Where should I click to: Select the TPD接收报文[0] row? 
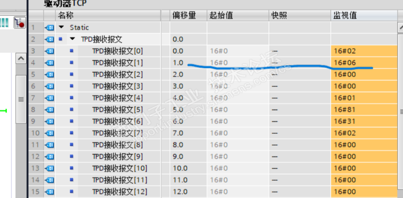[213, 51]
